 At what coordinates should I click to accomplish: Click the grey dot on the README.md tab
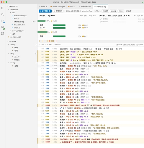point(79,7)
